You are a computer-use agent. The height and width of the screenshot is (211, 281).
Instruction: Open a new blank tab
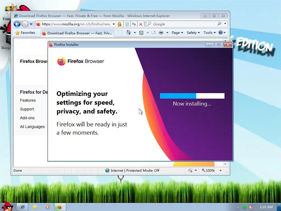[x=118, y=33]
